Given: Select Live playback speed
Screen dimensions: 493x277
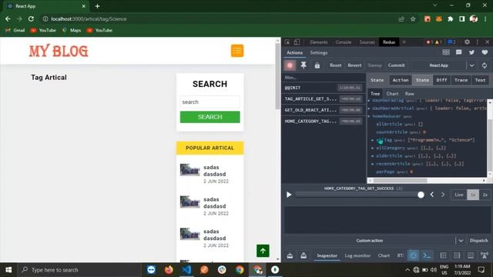Looking at the screenshot, I should pos(459,195).
